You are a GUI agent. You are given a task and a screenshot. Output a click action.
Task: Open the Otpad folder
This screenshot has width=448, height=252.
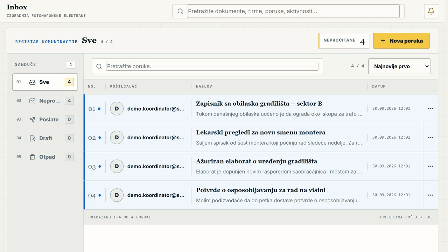click(45, 157)
